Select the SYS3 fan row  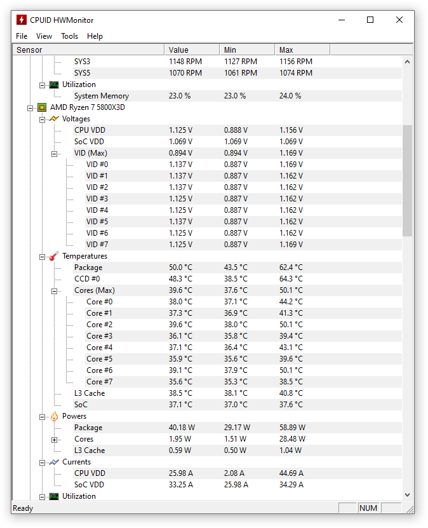click(237, 62)
